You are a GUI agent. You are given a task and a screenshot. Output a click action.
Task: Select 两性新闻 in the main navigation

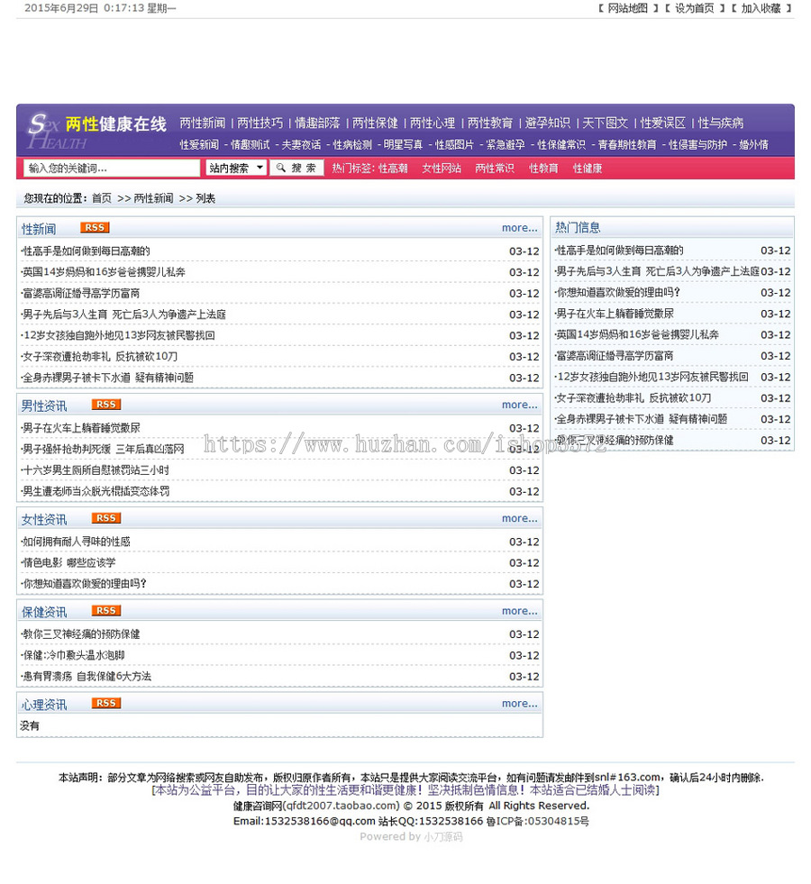pyautogui.click(x=203, y=123)
